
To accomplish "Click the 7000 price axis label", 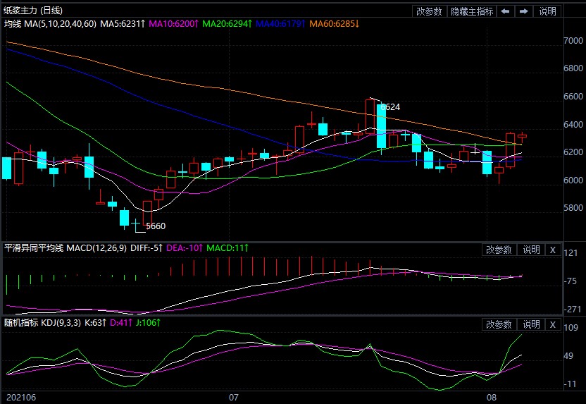I will [x=573, y=40].
